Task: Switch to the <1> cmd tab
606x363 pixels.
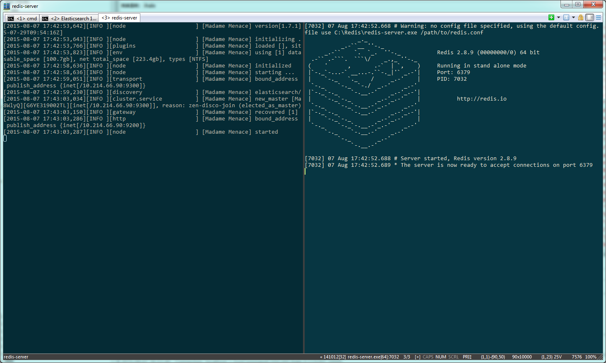Action: click(22, 18)
